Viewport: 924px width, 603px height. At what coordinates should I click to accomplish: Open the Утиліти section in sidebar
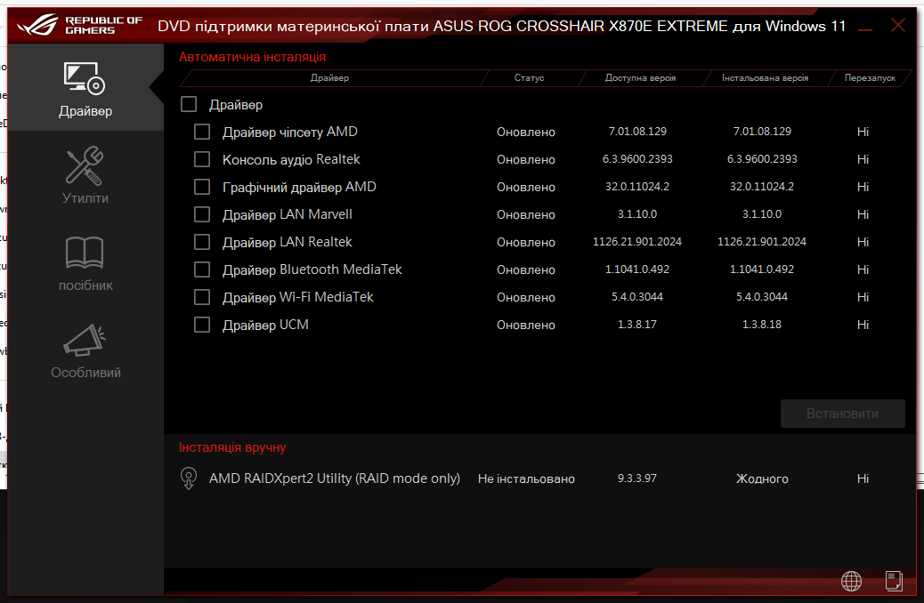click(85, 175)
